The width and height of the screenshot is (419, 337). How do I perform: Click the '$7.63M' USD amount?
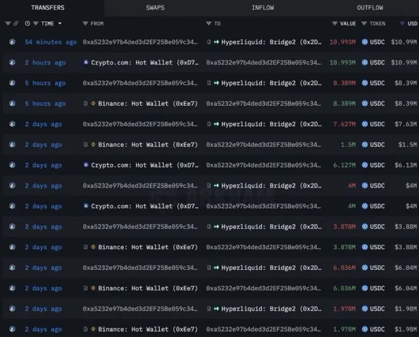(x=406, y=124)
